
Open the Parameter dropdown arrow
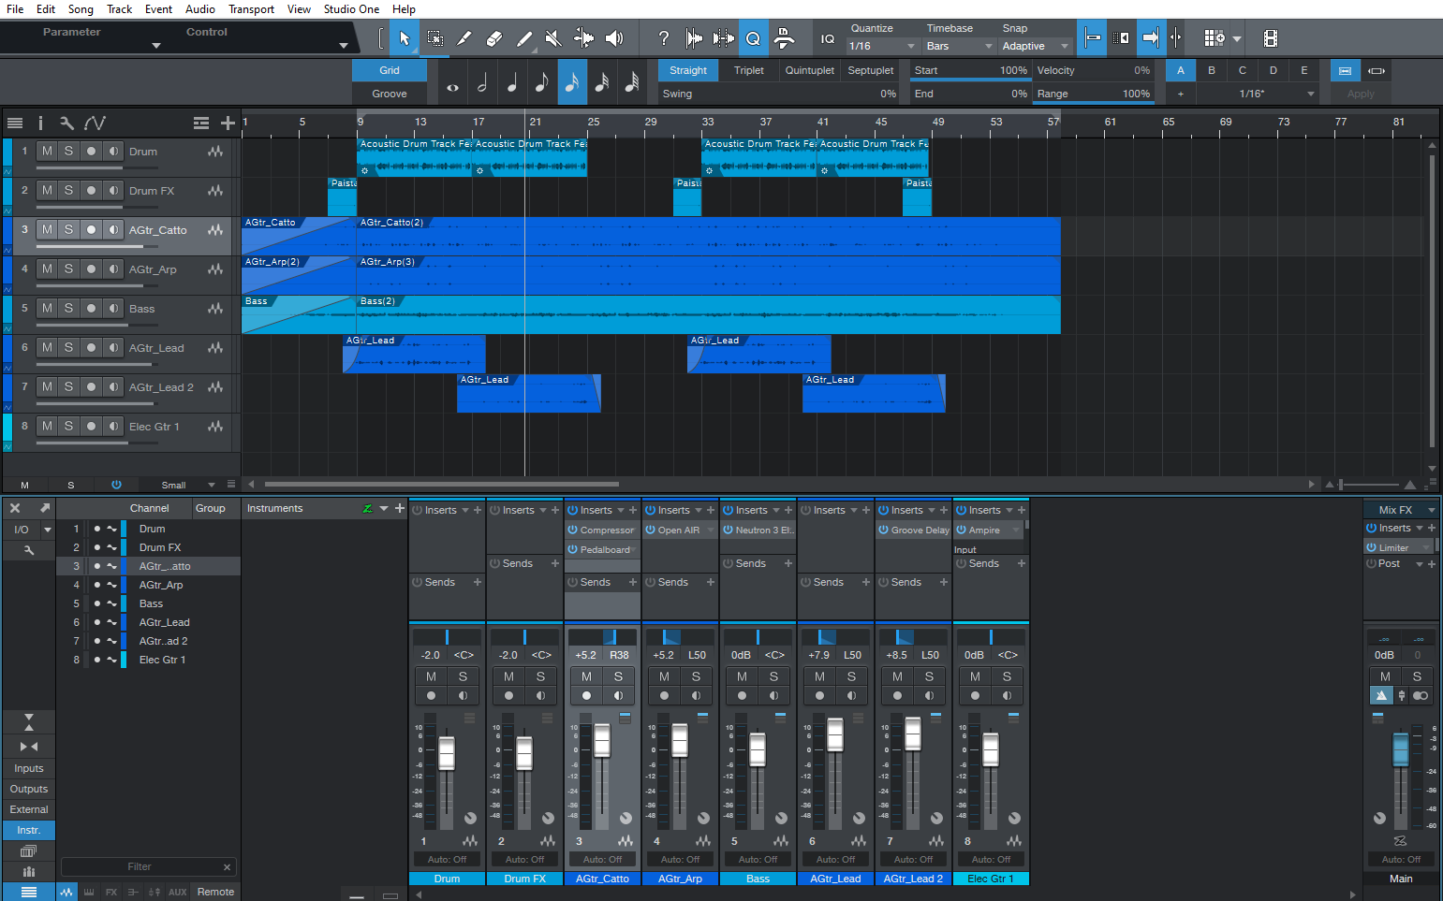[156, 45]
